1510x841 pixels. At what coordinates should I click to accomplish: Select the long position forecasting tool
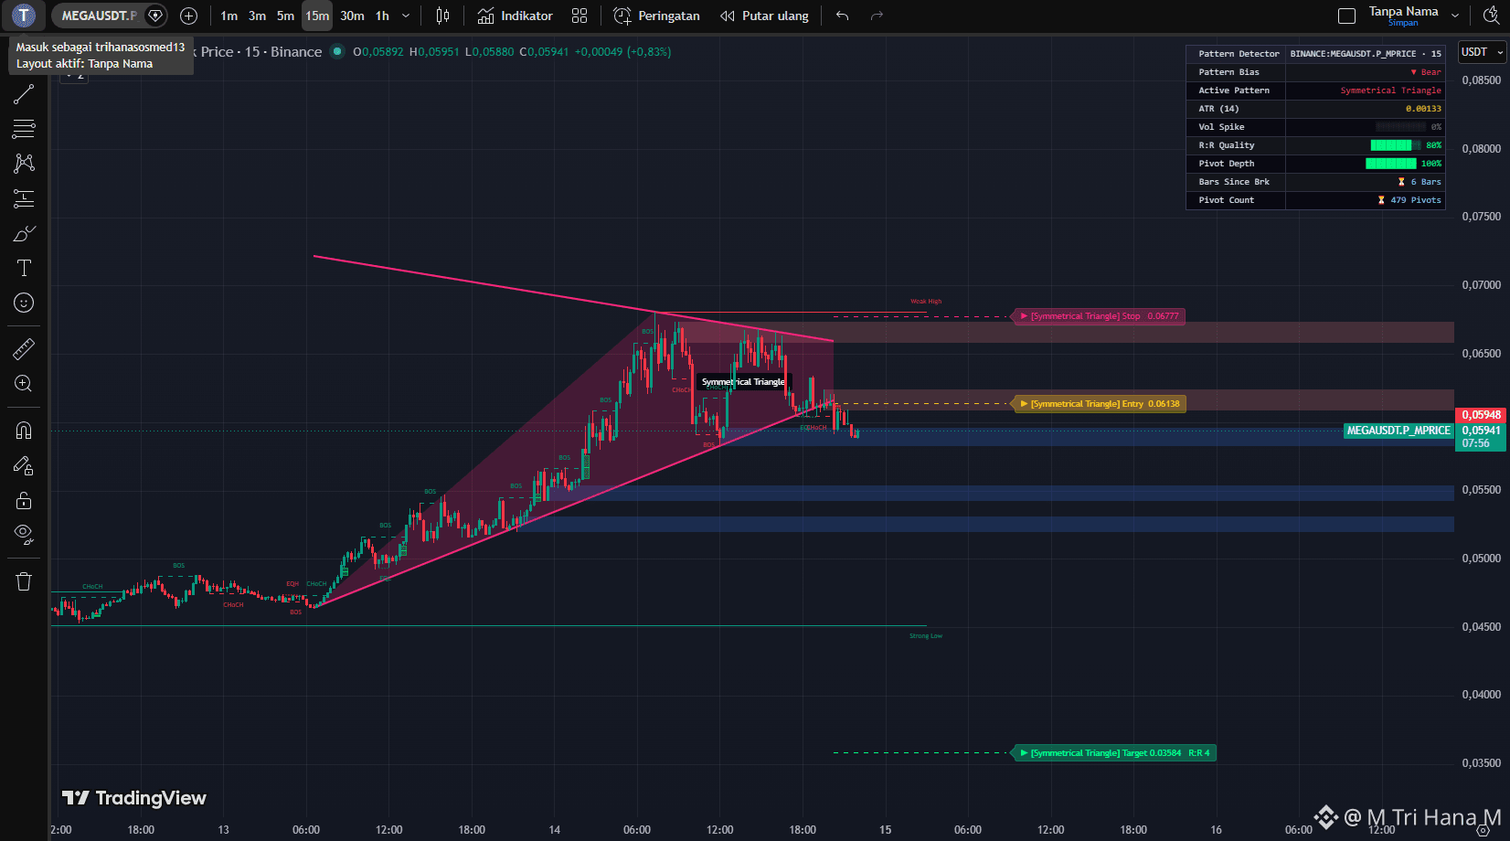(24, 198)
